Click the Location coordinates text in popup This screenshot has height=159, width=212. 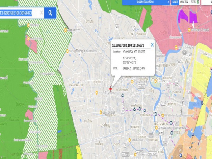[x=134, y=52]
